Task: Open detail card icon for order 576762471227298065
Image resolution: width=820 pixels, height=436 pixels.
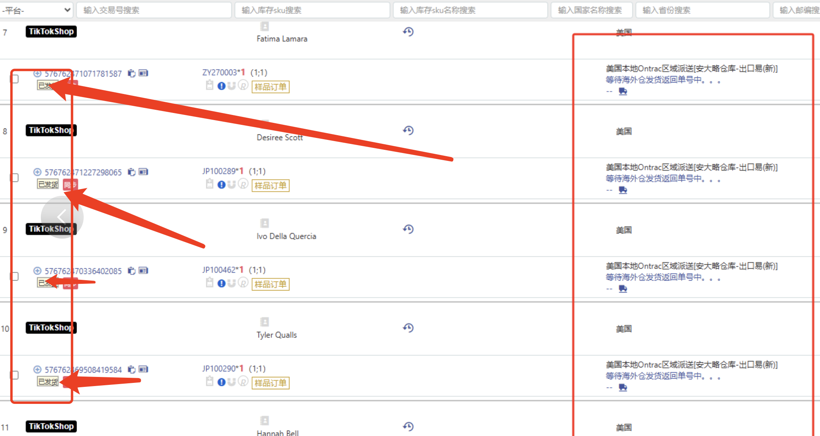Action: (143, 172)
